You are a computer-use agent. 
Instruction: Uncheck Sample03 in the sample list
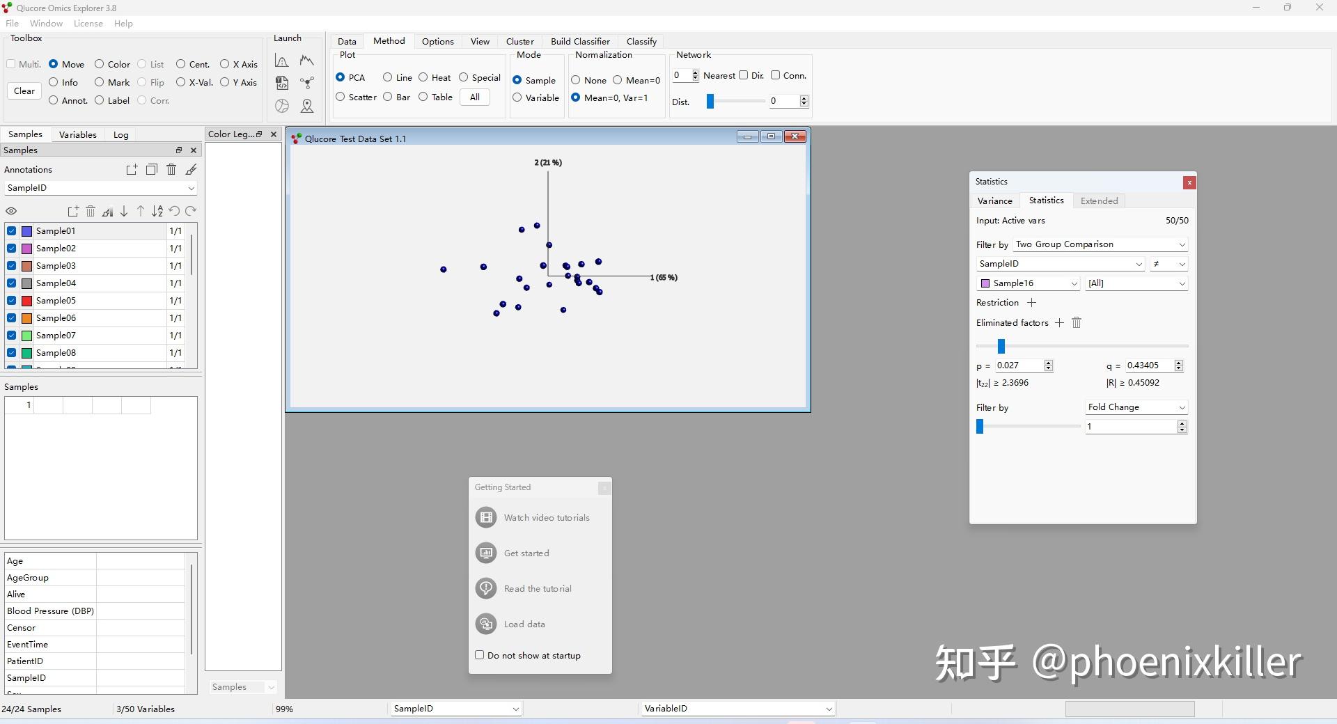pyautogui.click(x=11, y=265)
